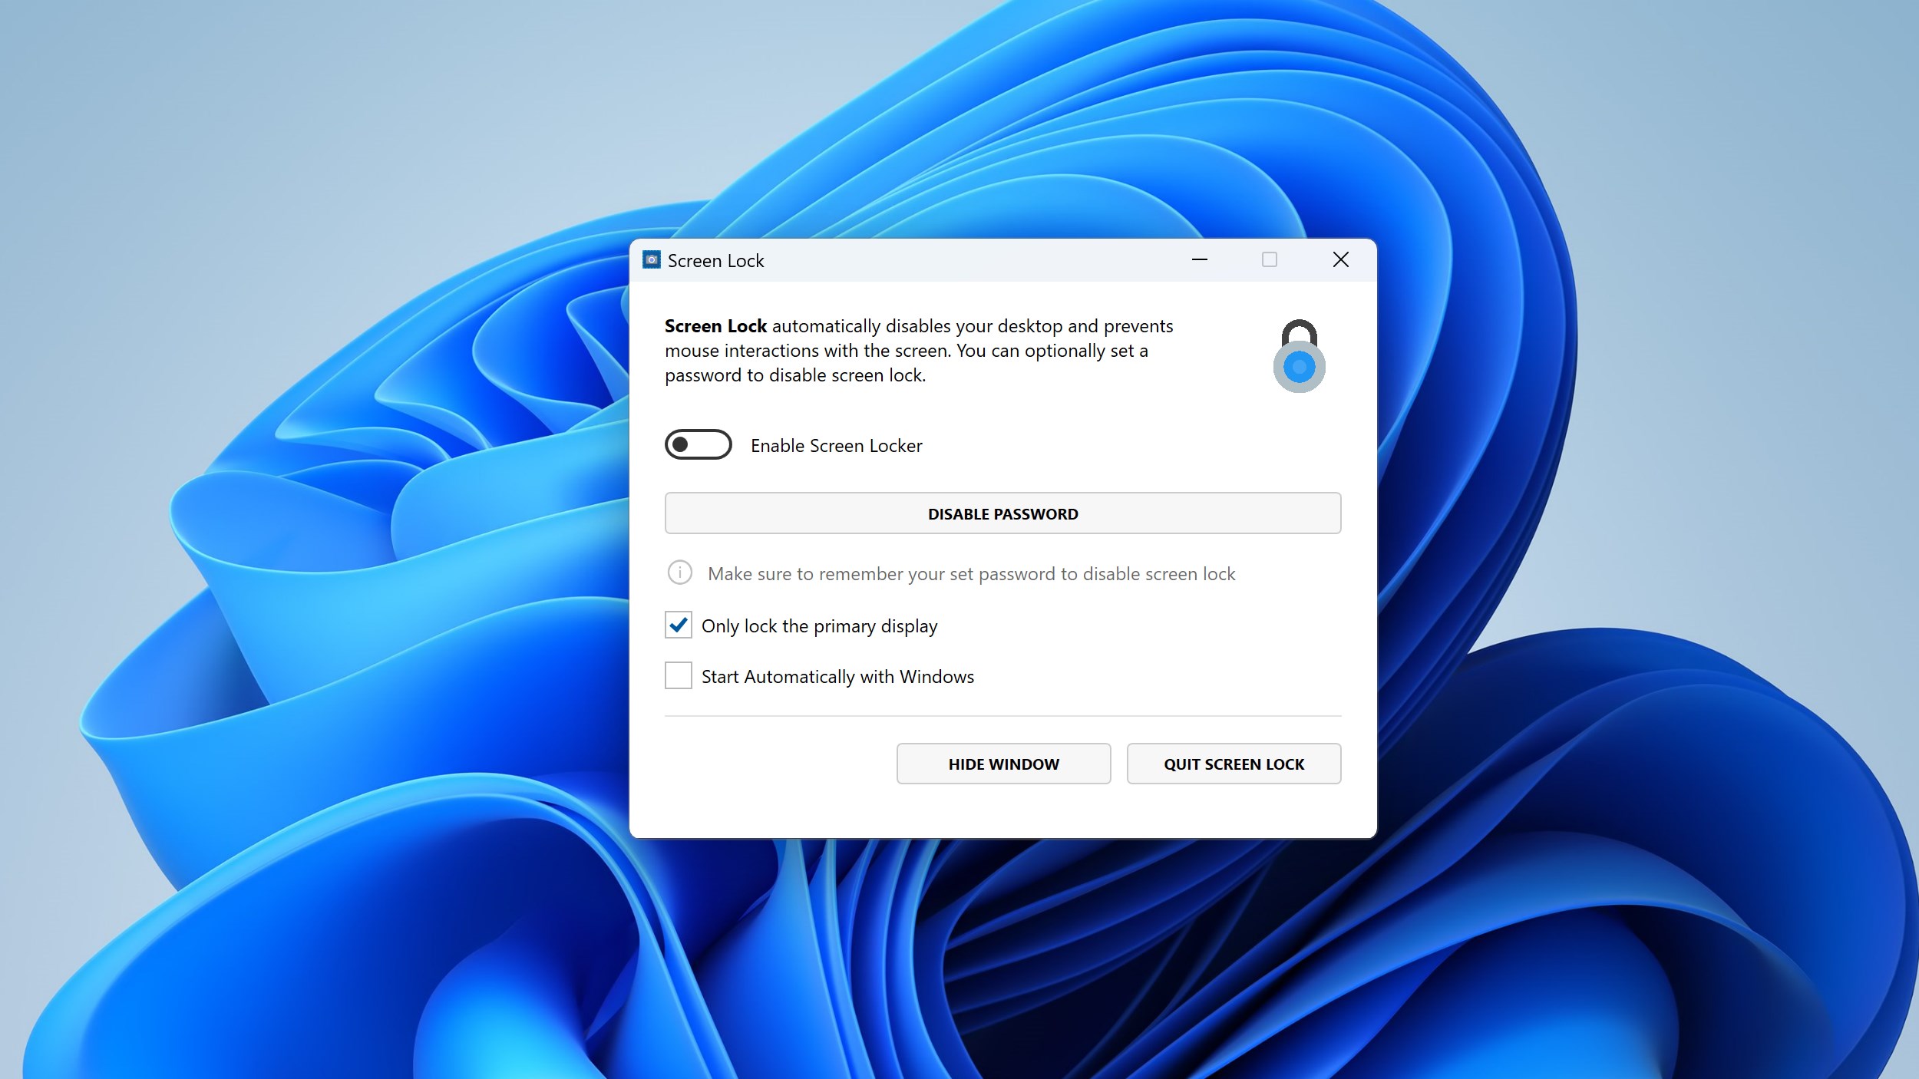Uncheck the Only lock the primary display checkbox
The image size is (1919, 1079).
pyautogui.click(x=679, y=625)
